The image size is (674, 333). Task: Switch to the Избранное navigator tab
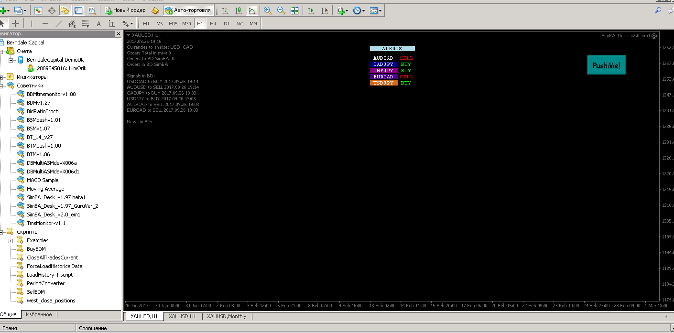pyautogui.click(x=39, y=314)
